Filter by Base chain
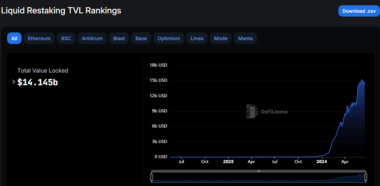380x186 pixels. [141, 38]
